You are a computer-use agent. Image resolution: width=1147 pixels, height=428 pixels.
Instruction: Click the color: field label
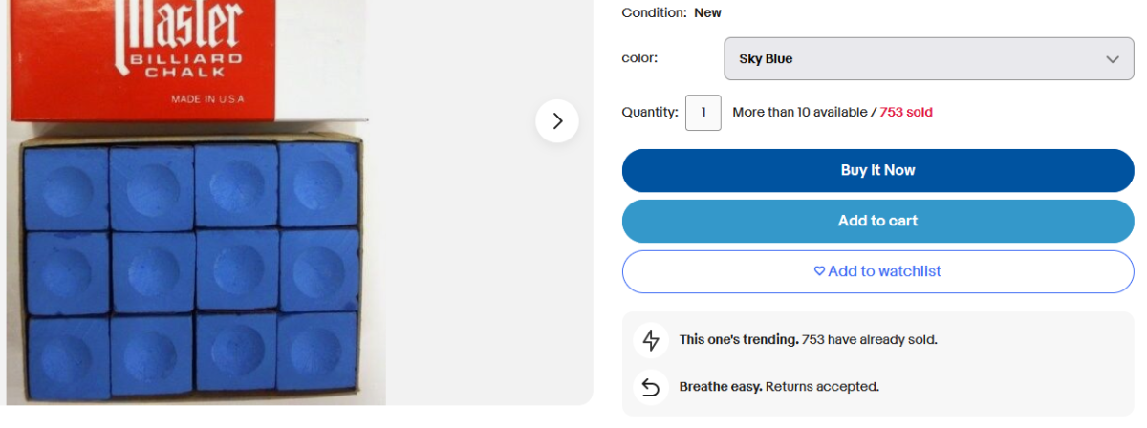pyautogui.click(x=639, y=58)
